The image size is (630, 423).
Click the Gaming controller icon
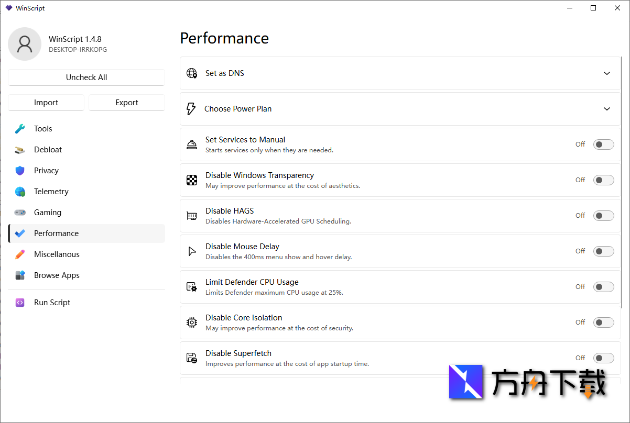[x=20, y=213]
